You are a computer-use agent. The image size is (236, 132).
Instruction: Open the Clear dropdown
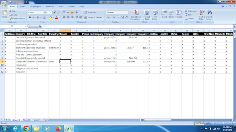click(189, 19)
